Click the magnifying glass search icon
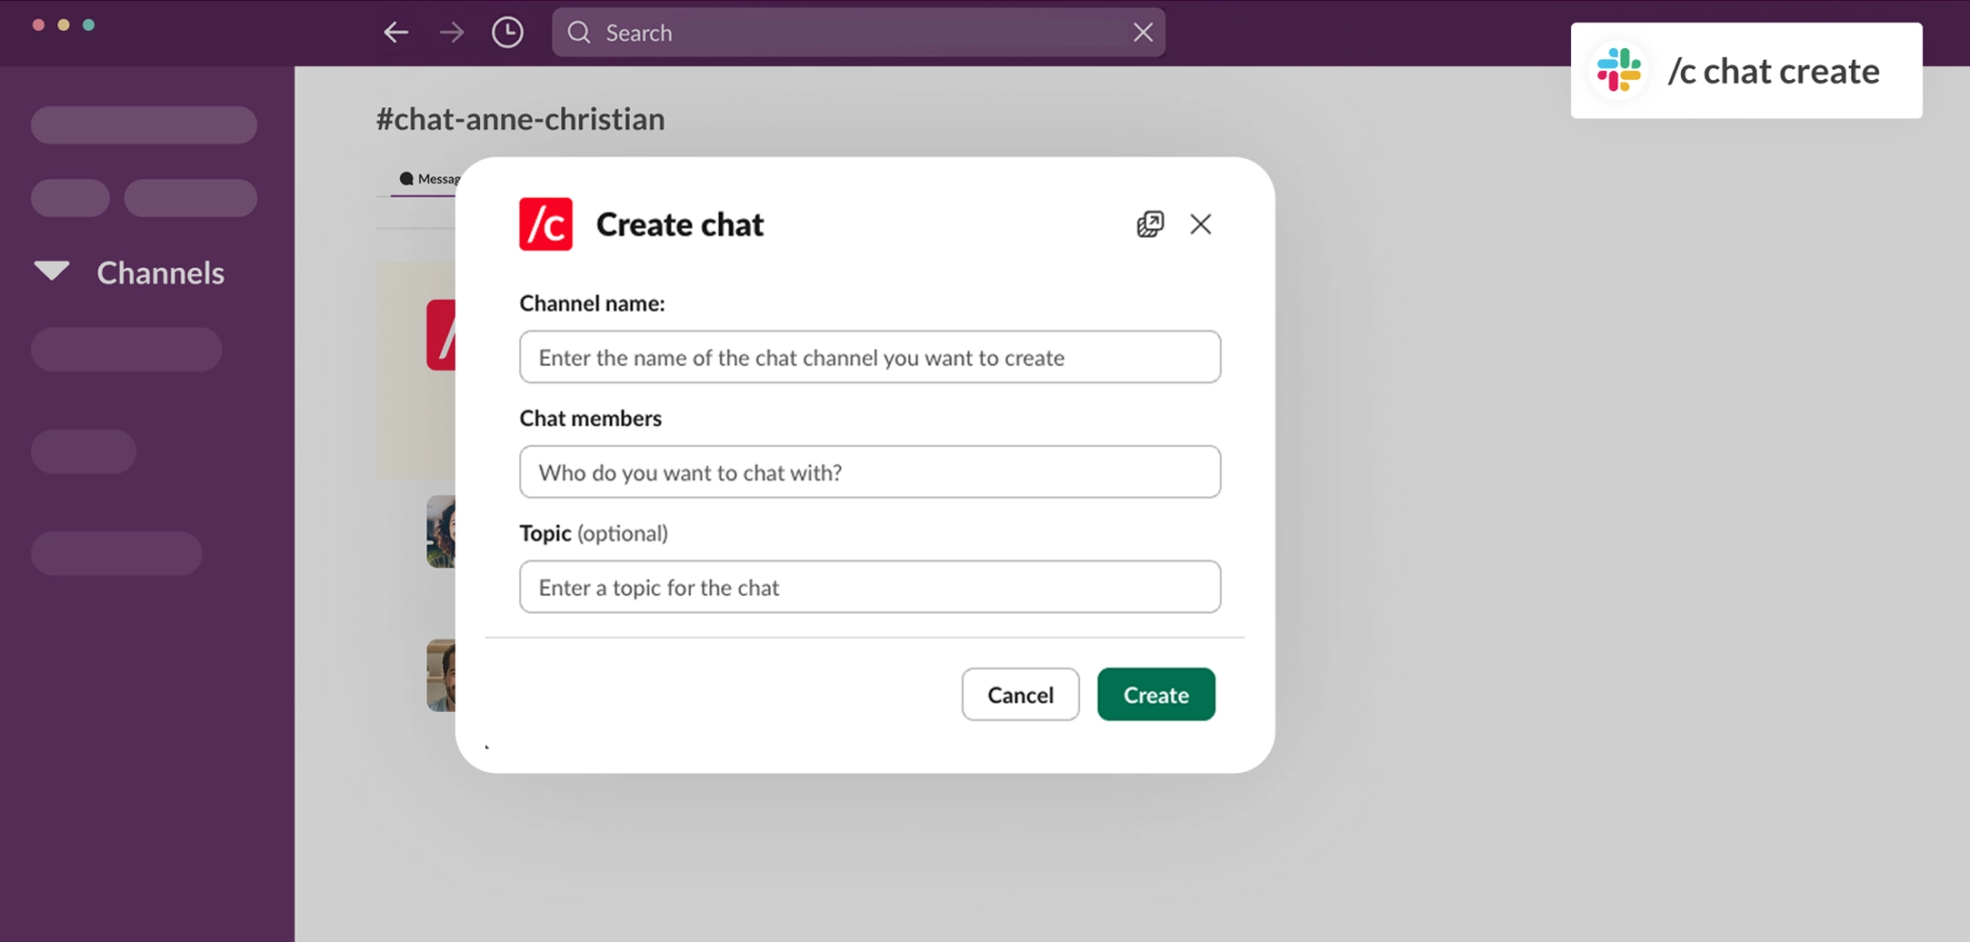Screen dimensions: 1970x942 (579, 33)
